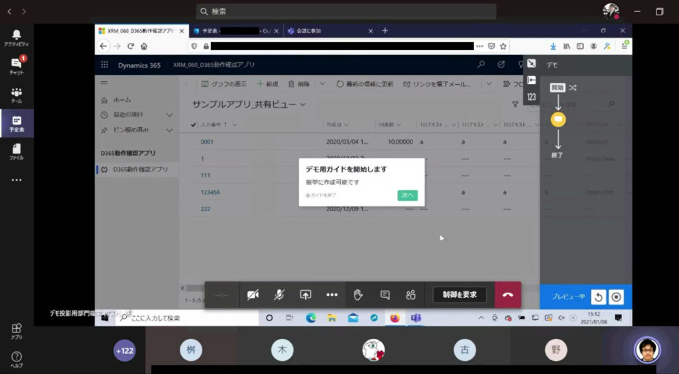Toggle the raise hand button

[x=358, y=295]
